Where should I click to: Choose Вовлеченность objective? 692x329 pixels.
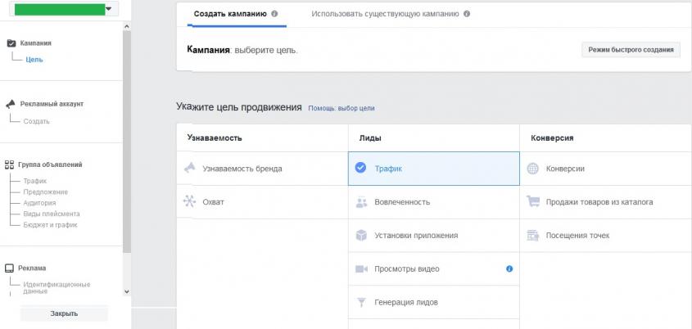click(x=434, y=202)
